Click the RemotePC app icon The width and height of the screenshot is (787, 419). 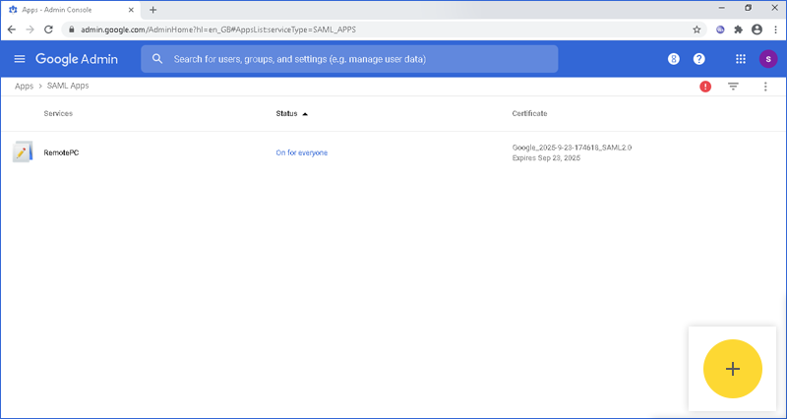[x=23, y=152]
